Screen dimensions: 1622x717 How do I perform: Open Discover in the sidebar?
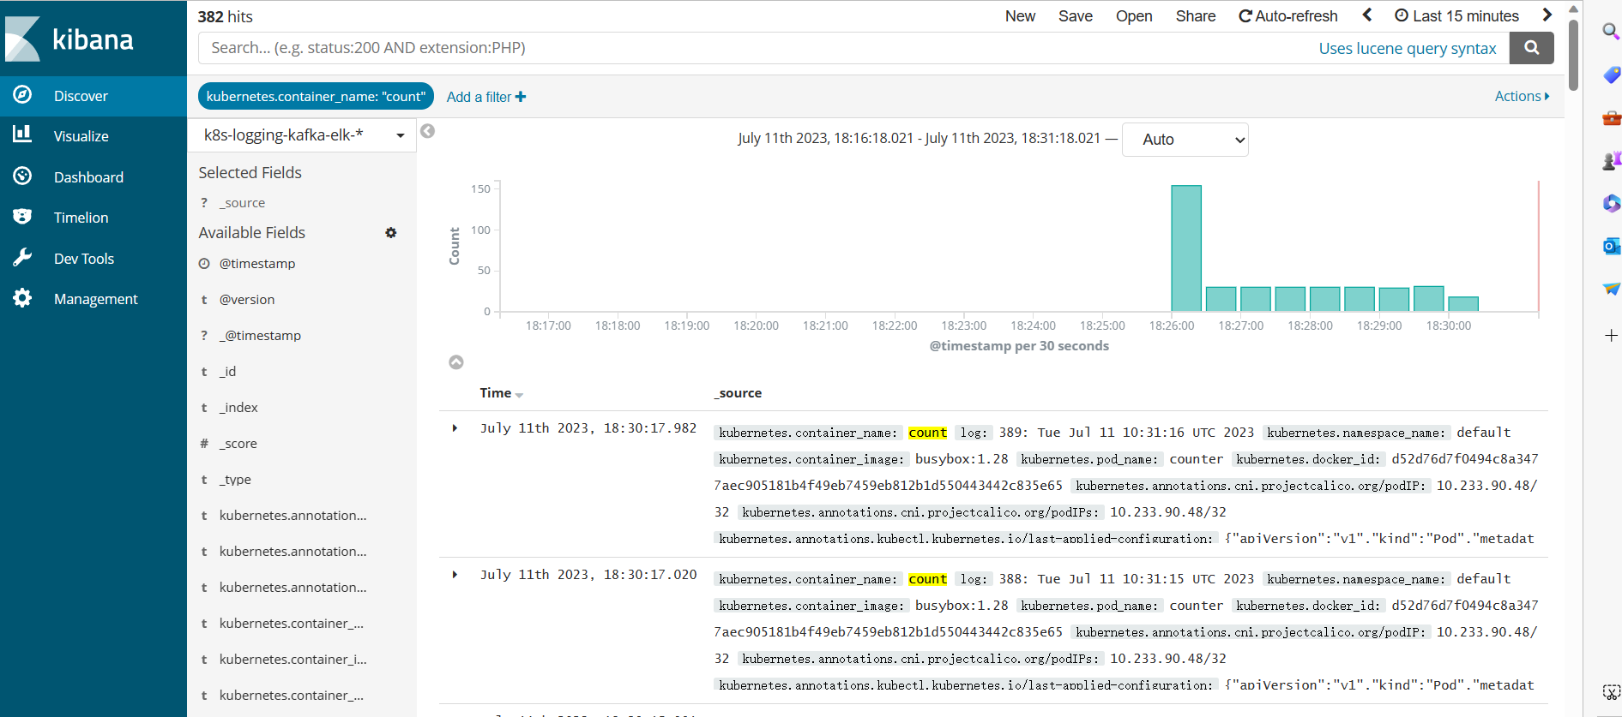93,96
